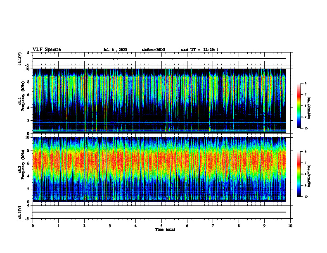Click the ch.2 spectrogram color scale bar
Image resolution: width=327 pixels, height=253 pixels.
pyautogui.click(x=299, y=174)
